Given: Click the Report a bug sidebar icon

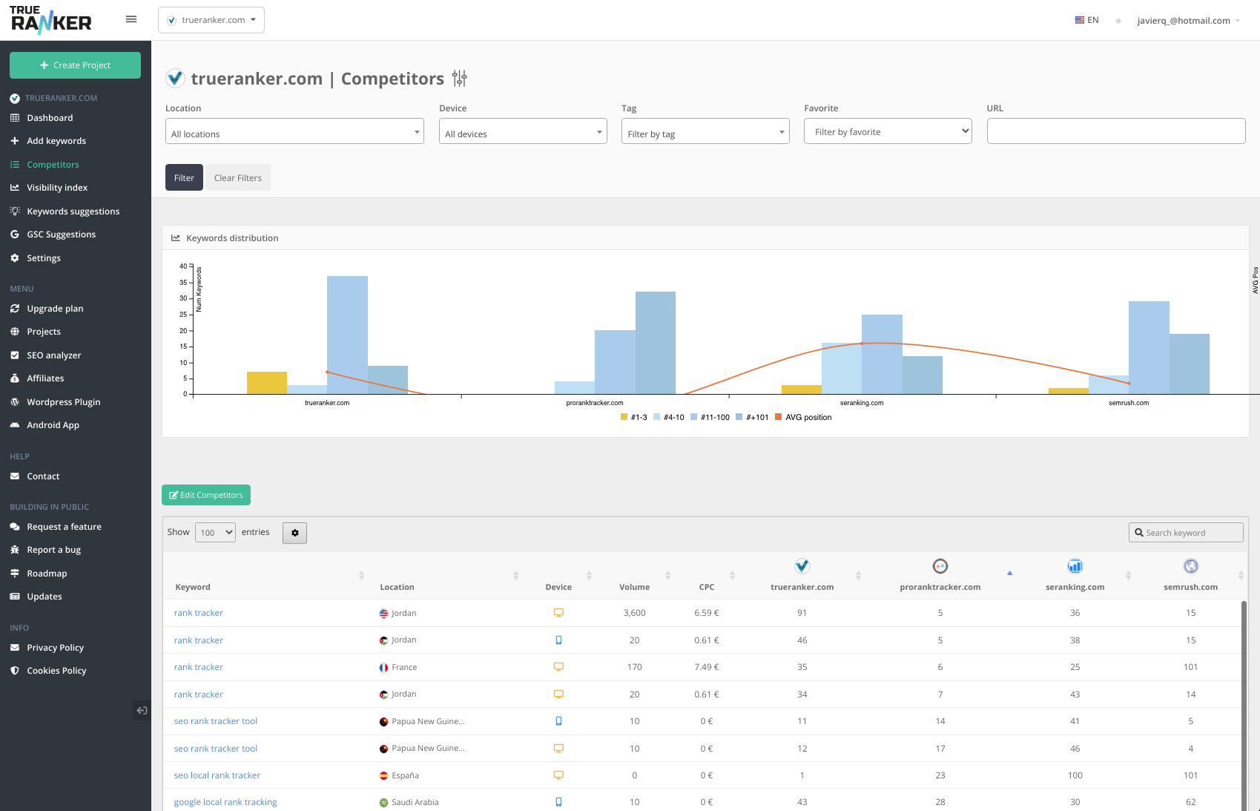Looking at the screenshot, I should 15,549.
